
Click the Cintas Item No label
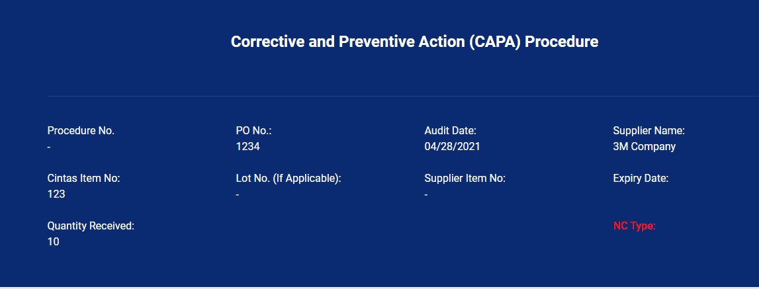tap(83, 179)
